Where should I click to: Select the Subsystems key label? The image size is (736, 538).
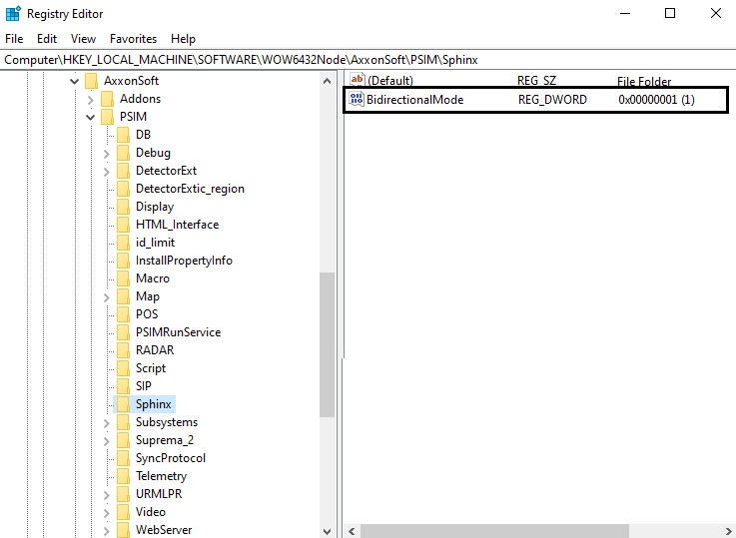(x=167, y=422)
